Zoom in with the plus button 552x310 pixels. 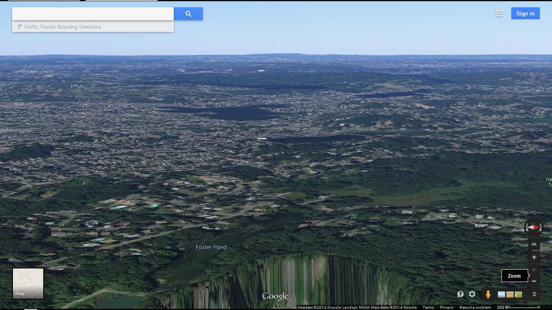[534, 270]
